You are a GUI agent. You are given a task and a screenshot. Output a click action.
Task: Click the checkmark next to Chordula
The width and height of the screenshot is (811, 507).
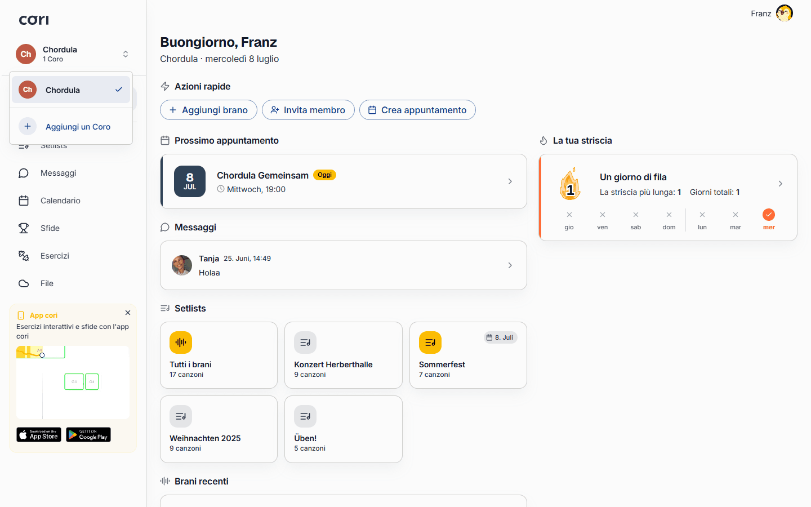click(x=119, y=90)
